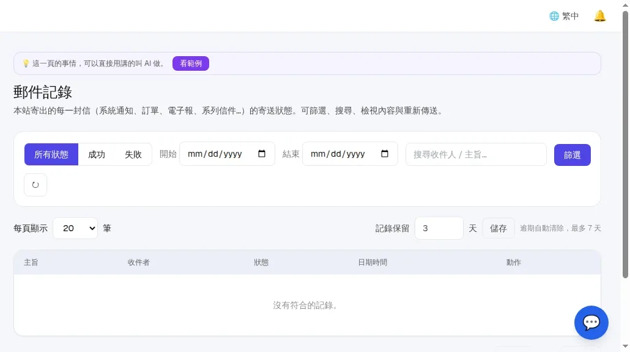Click the 沒有符合的記錄 empty message
Image resolution: width=630 pixels, height=352 pixels.
pos(306,305)
